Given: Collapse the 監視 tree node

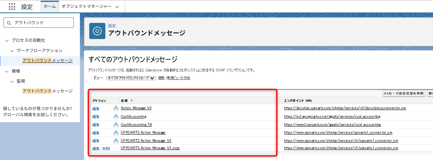Looking at the screenshot, I should pyautogui.click(x=12, y=81).
